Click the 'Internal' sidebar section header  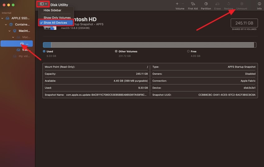click(x=7, y=13)
